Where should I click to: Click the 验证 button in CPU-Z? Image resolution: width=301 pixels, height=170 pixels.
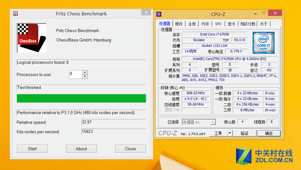coord(245,133)
